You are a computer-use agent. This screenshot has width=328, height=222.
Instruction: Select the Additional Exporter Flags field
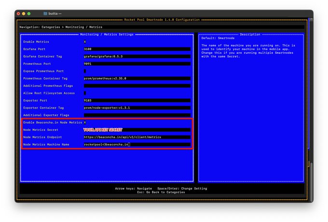click(137, 115)
